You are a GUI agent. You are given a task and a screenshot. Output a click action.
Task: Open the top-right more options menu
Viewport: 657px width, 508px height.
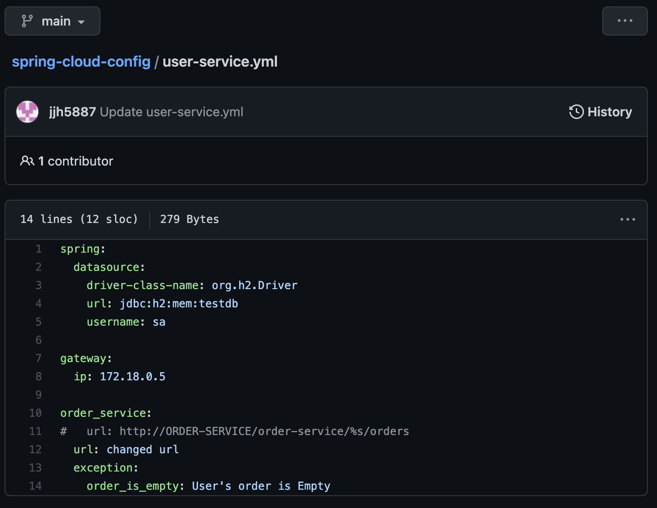coord(625,21)
